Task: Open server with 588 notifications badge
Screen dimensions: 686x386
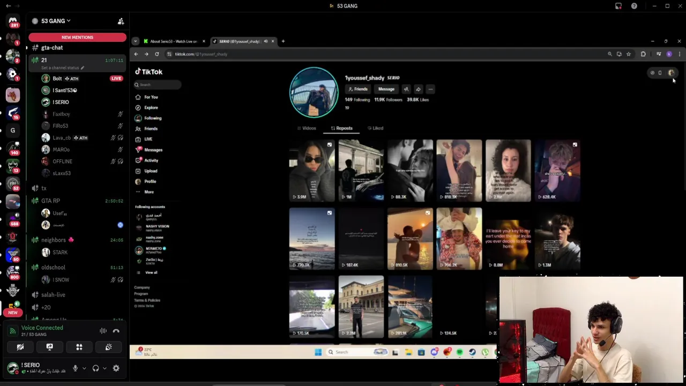Action: coord(13,219)
